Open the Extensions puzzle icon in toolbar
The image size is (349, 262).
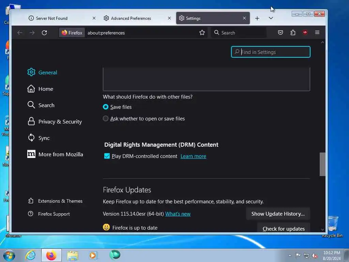click(x=293, y=32)
